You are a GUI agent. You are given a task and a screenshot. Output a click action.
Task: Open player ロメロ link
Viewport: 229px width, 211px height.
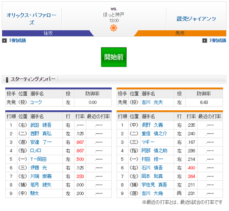(x=35, y=150)
